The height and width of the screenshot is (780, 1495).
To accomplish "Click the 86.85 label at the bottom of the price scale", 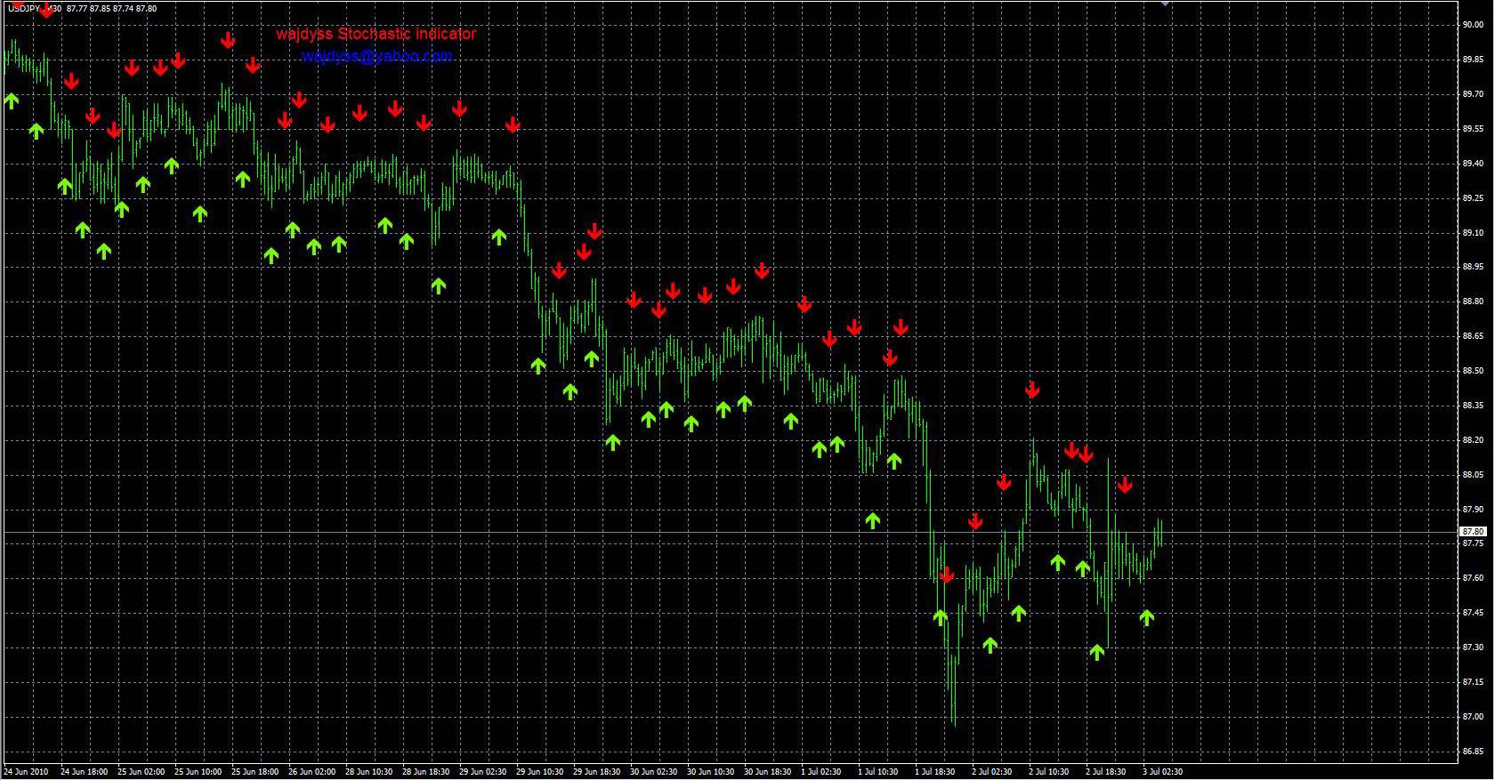I will [1472, 751].
